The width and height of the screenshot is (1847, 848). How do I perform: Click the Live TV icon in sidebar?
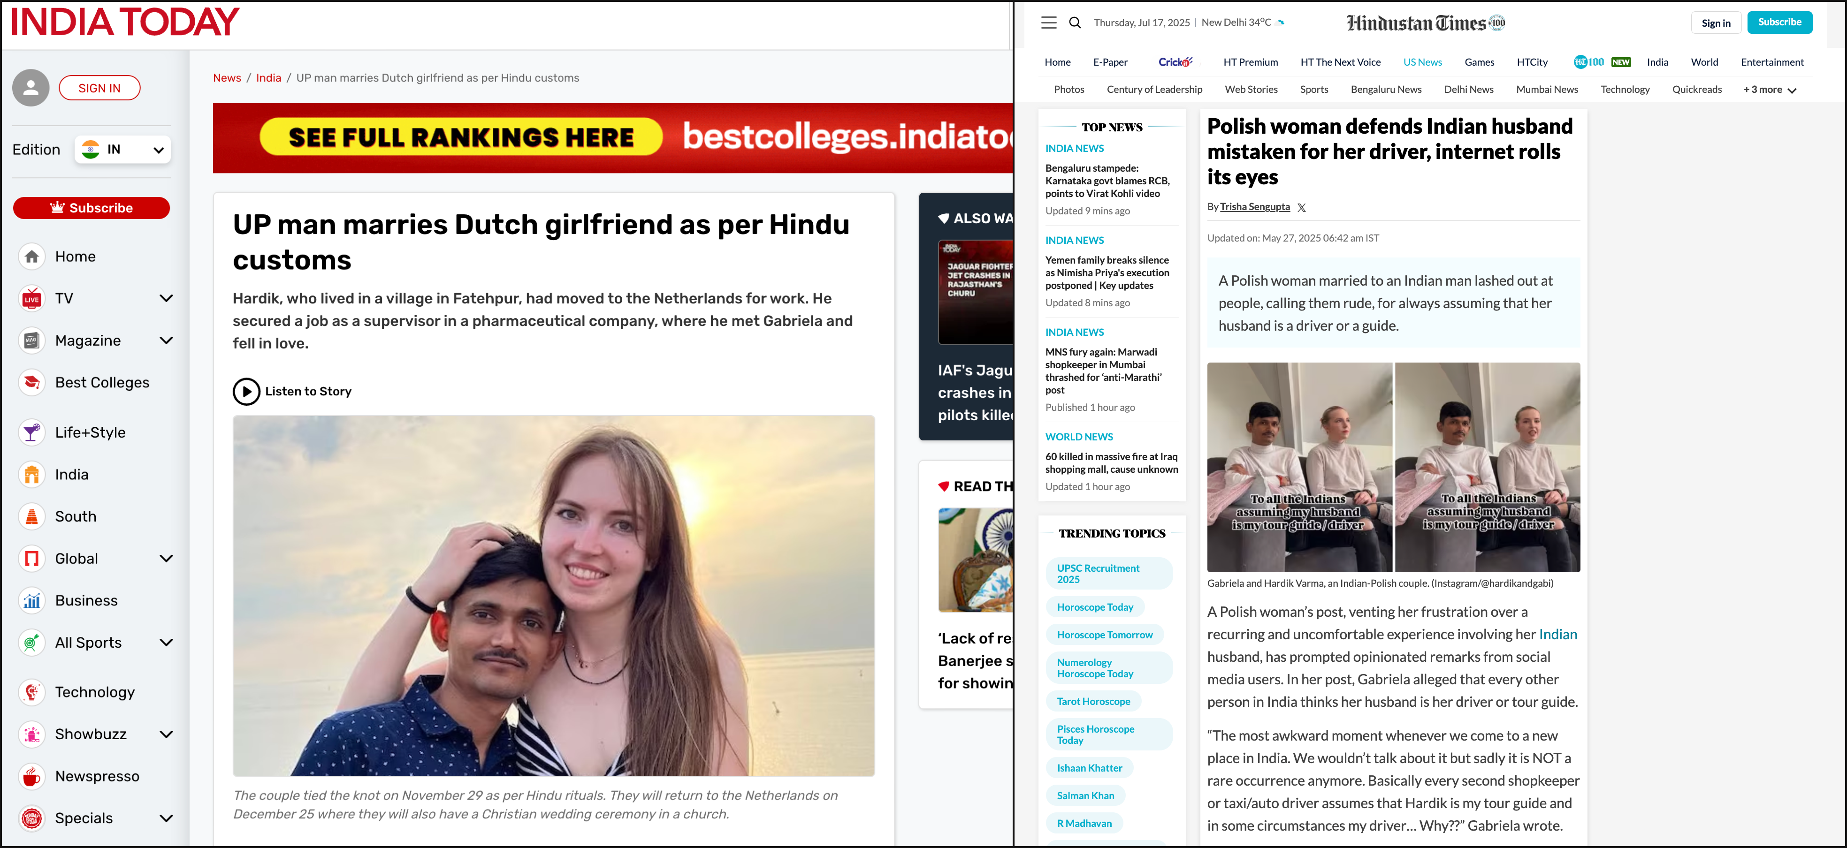(x=31, y=298)
